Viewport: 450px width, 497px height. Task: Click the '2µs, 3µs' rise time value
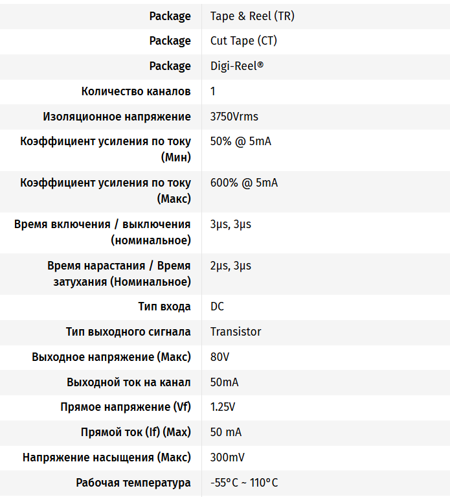(x=231, y=266)
